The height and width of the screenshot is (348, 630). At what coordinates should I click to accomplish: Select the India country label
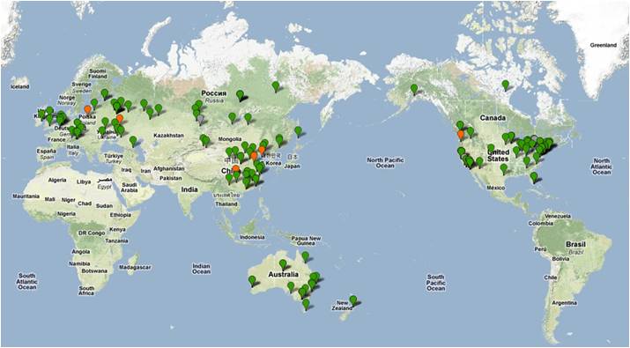pos(189,189)
